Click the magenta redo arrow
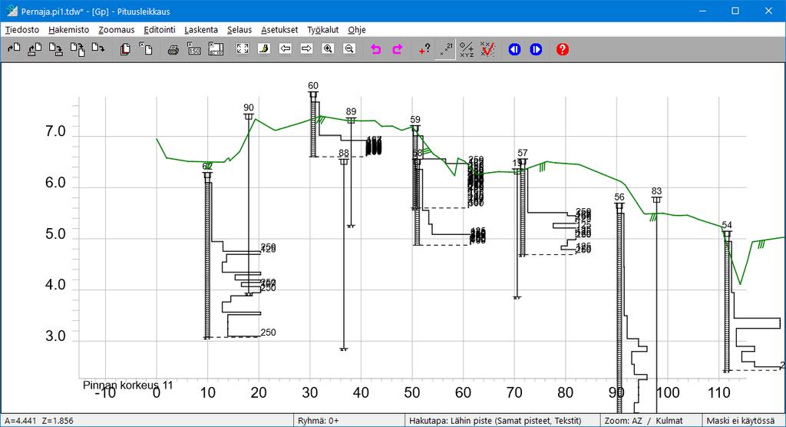 [398, 49]
